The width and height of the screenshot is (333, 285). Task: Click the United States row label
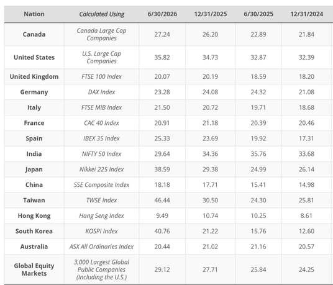(x=34, y=57)
